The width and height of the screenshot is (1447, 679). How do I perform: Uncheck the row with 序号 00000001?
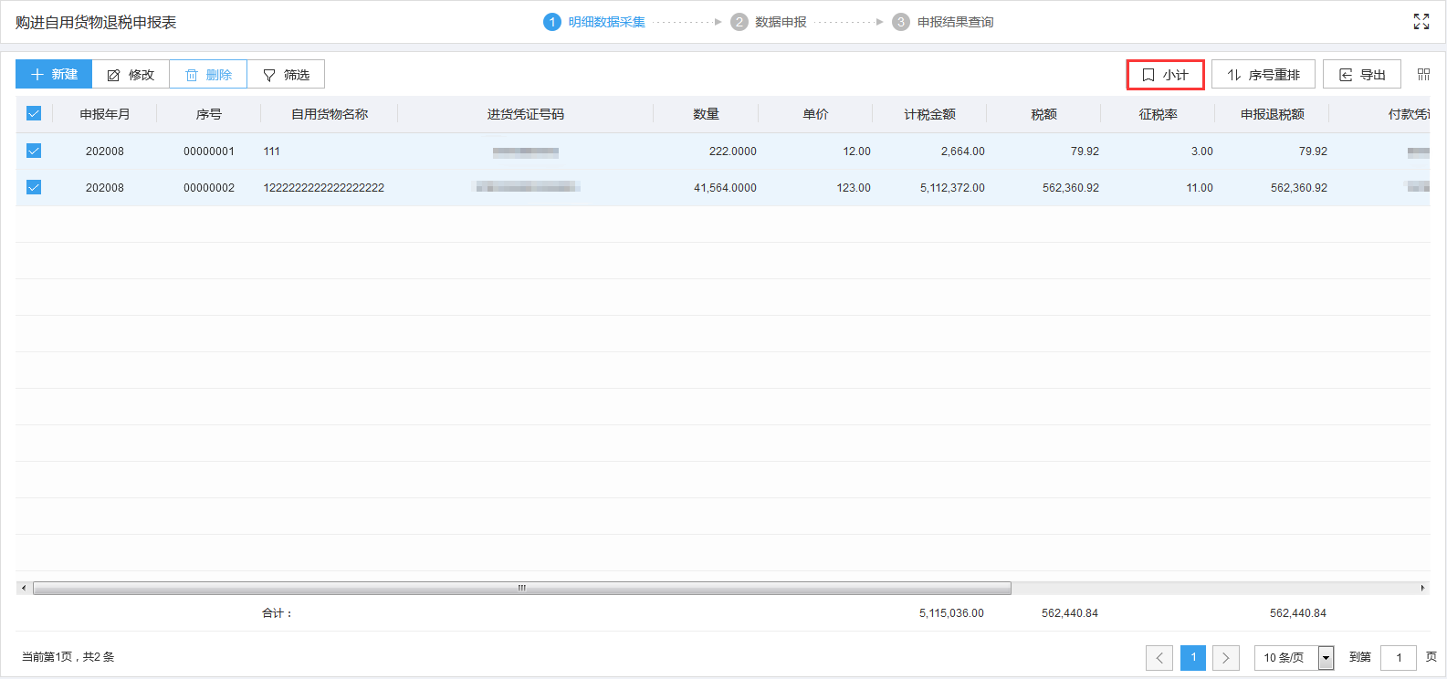(34, 151)
